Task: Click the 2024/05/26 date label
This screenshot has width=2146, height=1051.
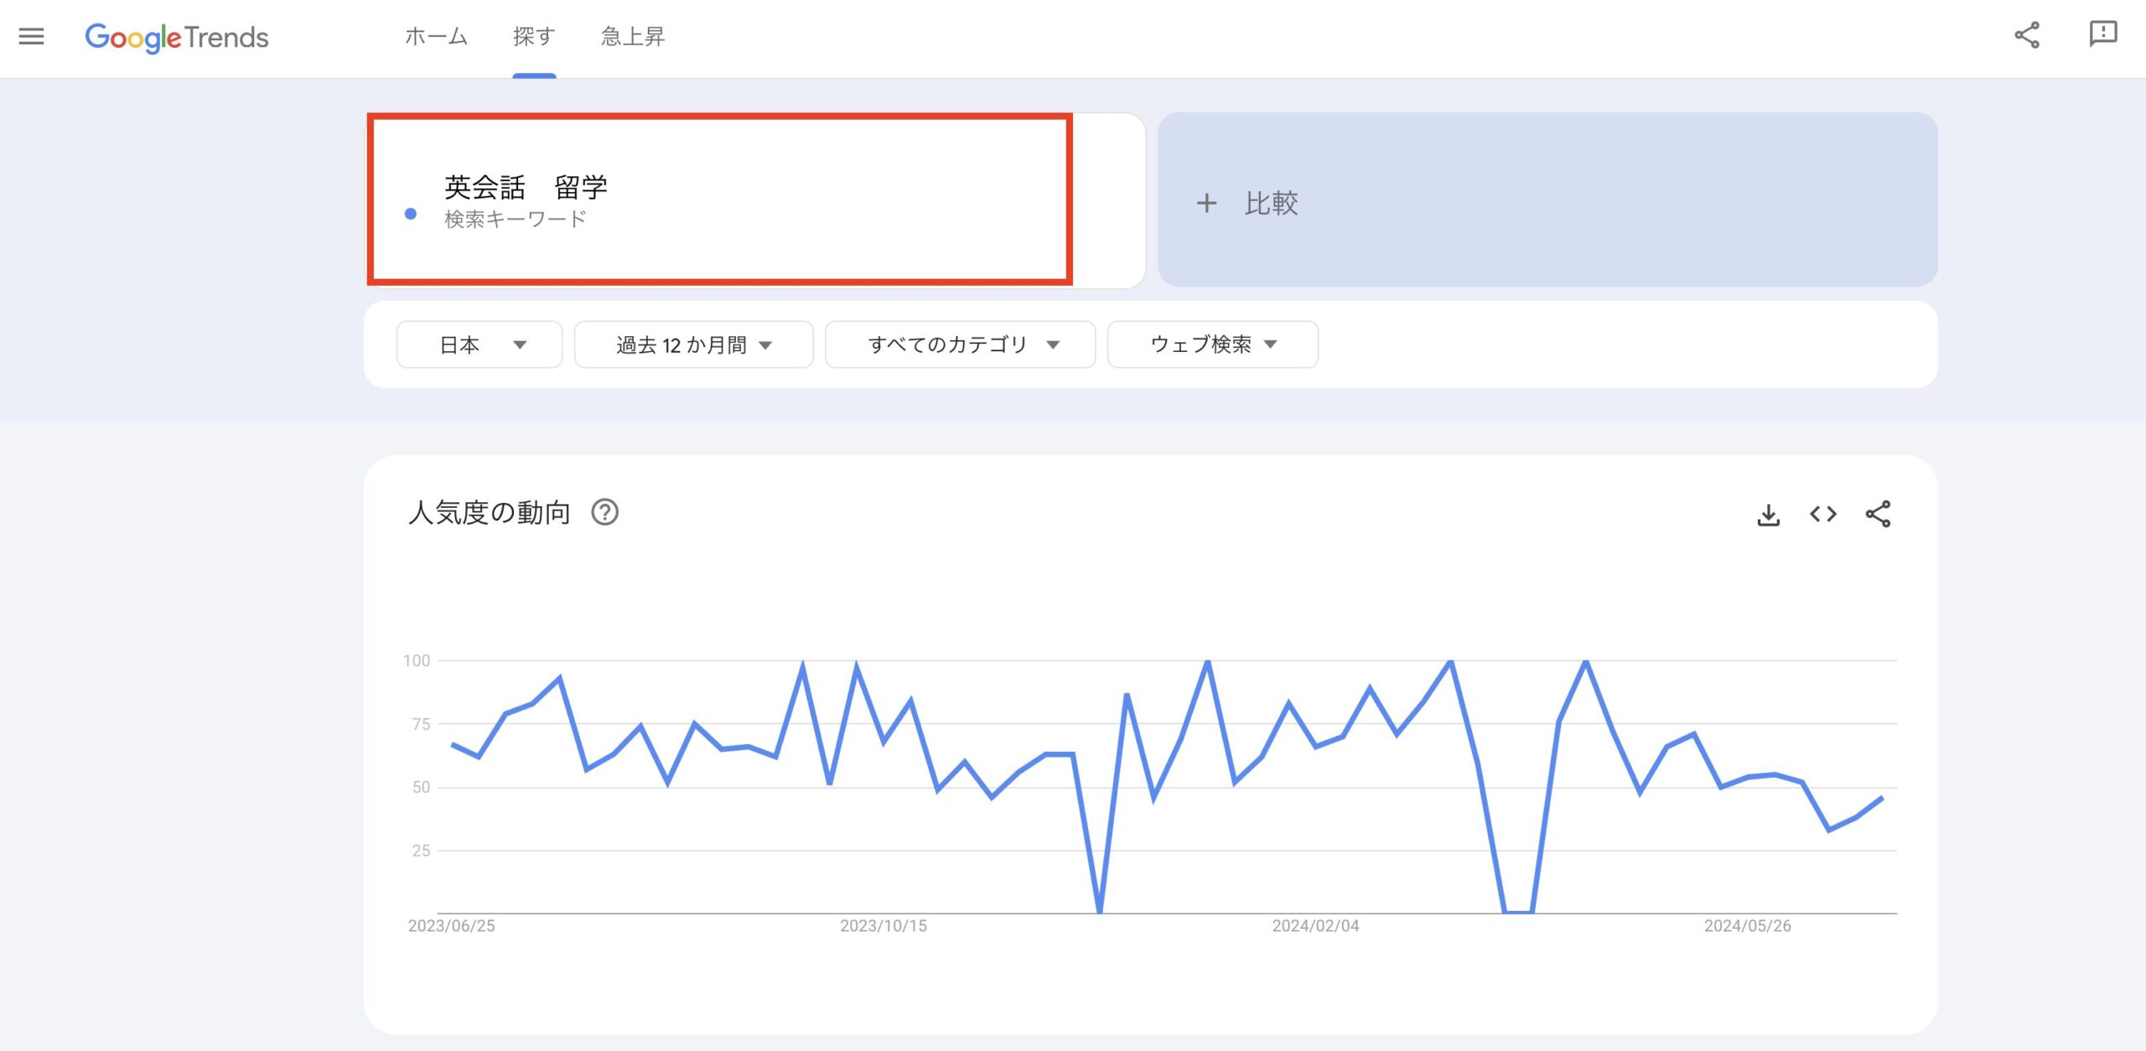Action: pyautogui.click(x=1747, y=926)
